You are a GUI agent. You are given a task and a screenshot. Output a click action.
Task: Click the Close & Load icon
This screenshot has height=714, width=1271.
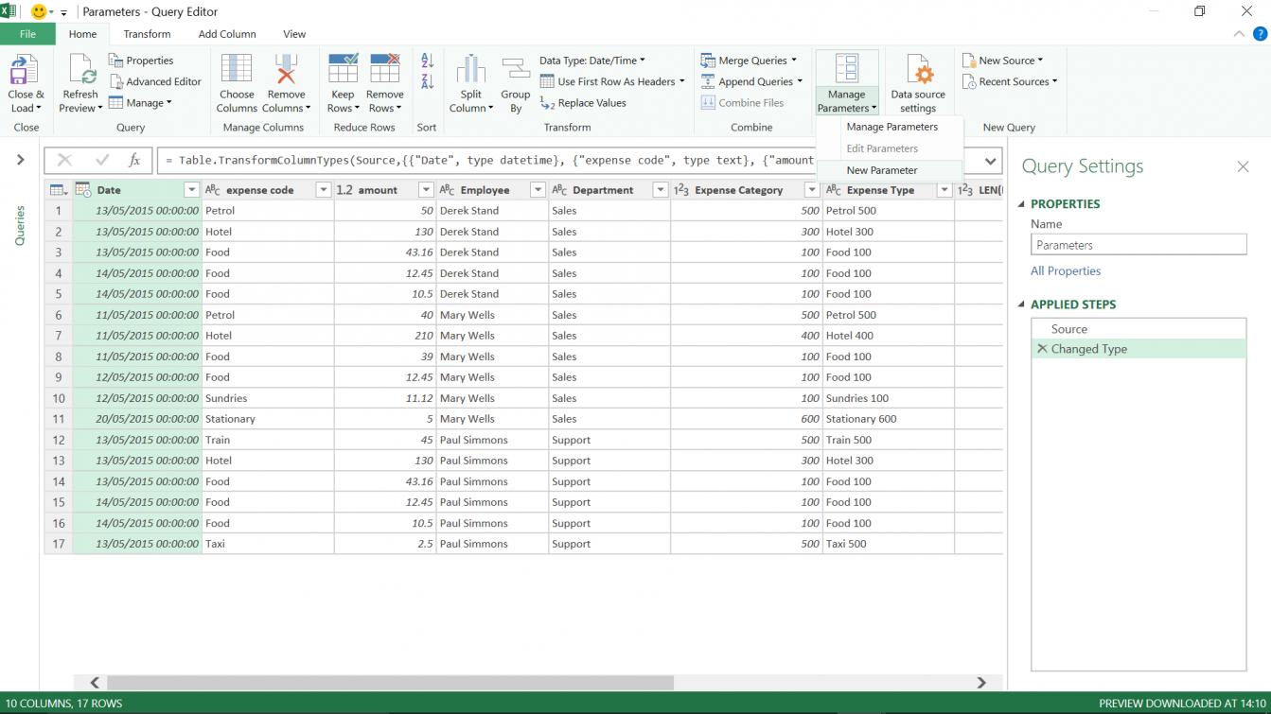coord(26,70)
